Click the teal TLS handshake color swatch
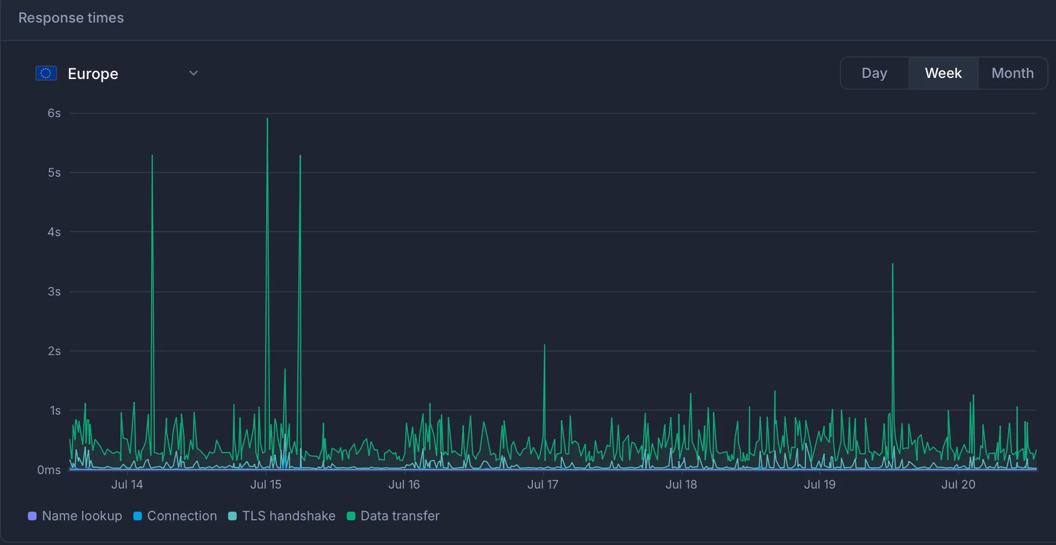The width and height of the screenshot is (1056, 545). coord(232,516)
